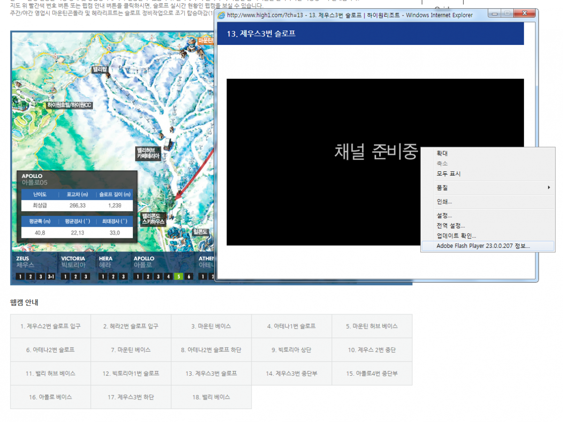Click 하이원호텔/하이원CC map label
This screenshot has width=563, height=422.
pyautogui.click(x=69, y=105)
